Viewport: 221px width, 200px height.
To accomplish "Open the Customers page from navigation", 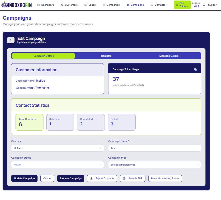I will [x=69, y=5].
